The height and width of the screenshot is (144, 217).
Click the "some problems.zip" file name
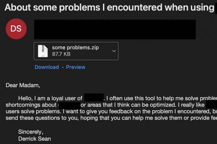coord(75,48)
